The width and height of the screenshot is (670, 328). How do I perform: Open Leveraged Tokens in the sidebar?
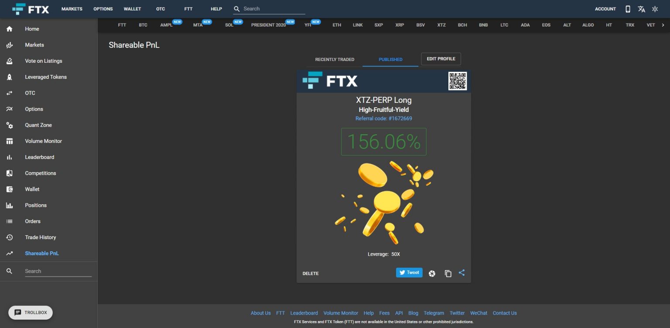coord(46,77)
